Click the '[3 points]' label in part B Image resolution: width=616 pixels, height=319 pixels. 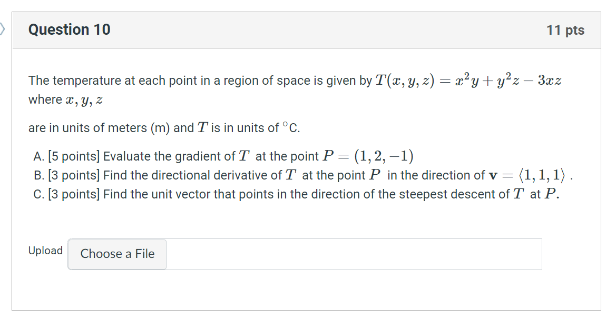pos(74,175)
